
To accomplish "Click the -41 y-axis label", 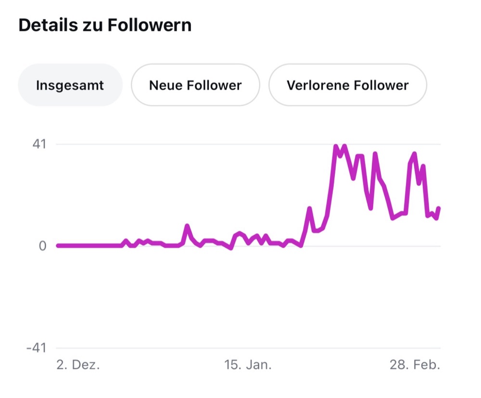I will point(36,348).
